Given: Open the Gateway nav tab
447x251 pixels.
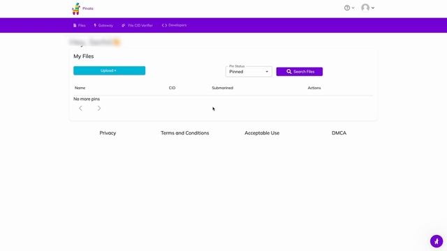Looking at the screenshot, I should click(x=103, y=25).
